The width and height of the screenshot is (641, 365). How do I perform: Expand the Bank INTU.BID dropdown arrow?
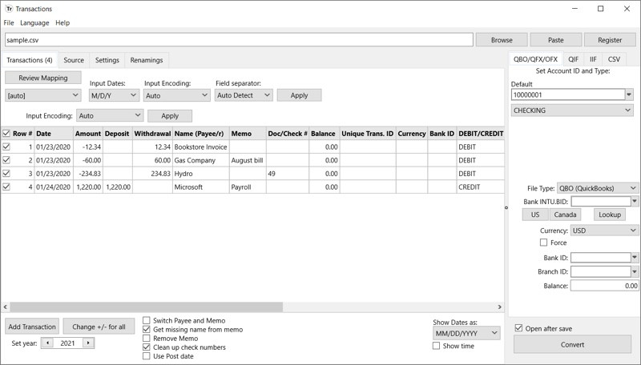pos(635,201)
